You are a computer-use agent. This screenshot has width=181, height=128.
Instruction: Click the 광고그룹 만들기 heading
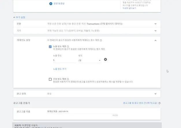click(x=22, y=103)
